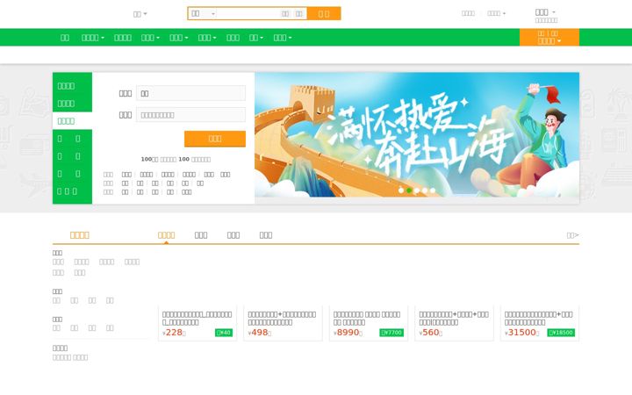Image resolution: width=632 pixels, height=395 pixels.
Task: Click the second form field with placeholder text
Action: (190, 115)
